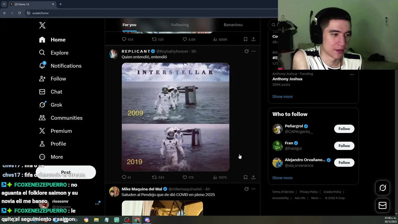Viewport: 398px width, 224px height.
Task: Open the Ads info footer link
Action: (x=300, y=198)
